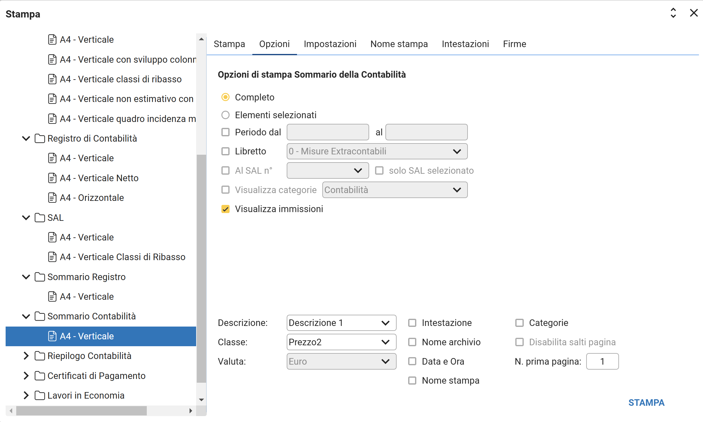The width and height of the screenshot is (703, 422).
Task: Select the Elementi selezionati radio button
Action: (225, 115)
